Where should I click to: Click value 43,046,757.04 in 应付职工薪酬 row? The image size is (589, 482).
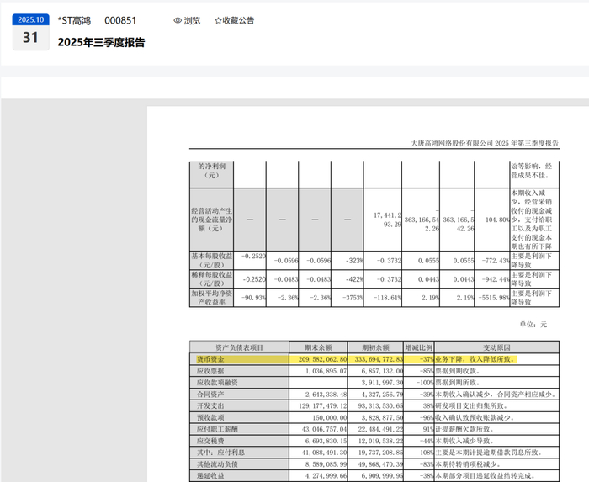(324, 429)
